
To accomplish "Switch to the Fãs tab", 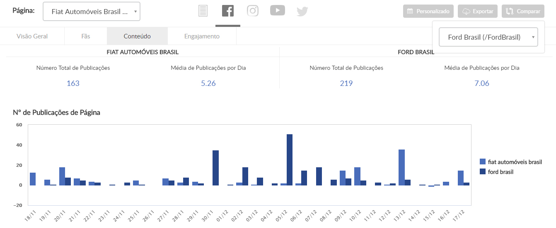I will 86,36.
